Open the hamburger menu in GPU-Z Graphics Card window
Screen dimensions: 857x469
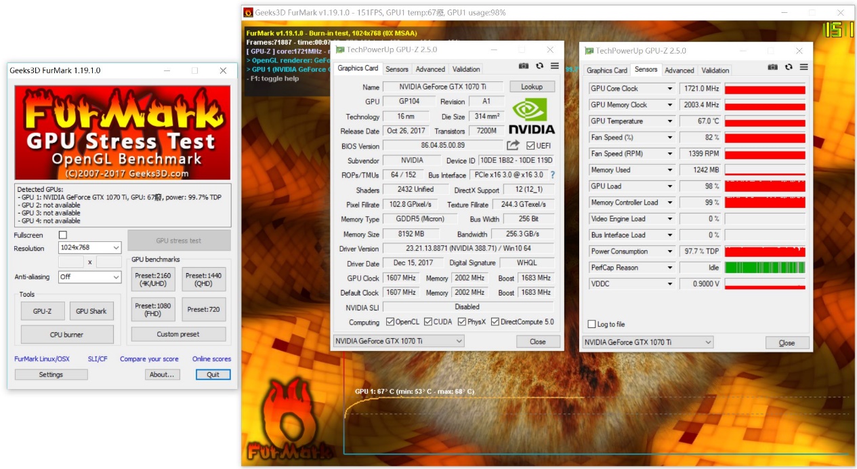[x=555, y=66]
